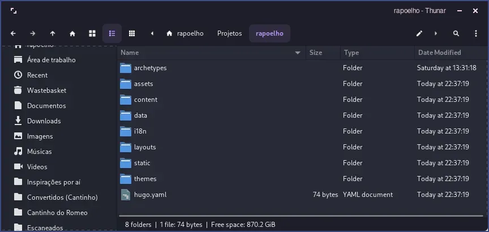Open Downloads in the sidebar
Viewport: 489px width, 232px height.
click(x=44, y=121)
